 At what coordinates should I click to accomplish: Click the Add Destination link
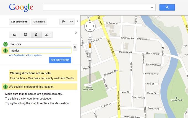17,55
